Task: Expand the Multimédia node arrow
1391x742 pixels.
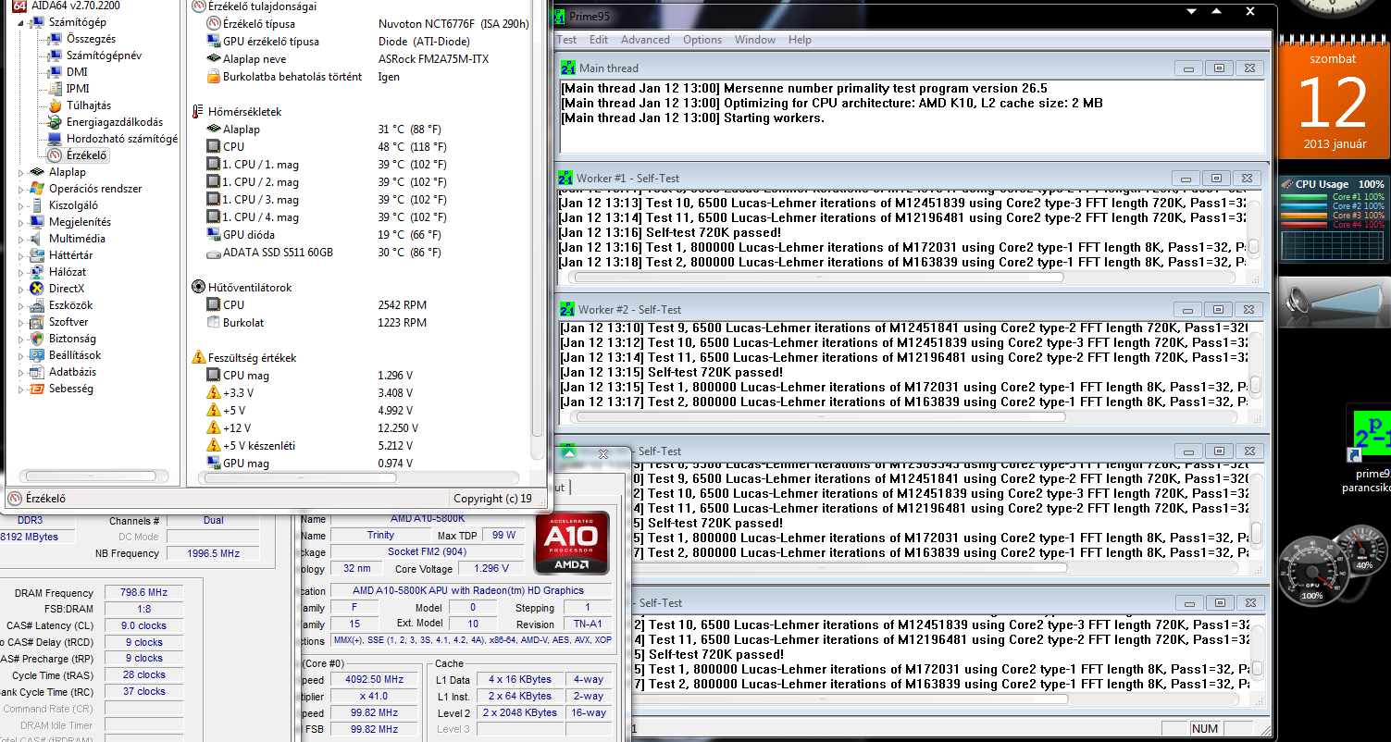Action: (x=22, y=239)
